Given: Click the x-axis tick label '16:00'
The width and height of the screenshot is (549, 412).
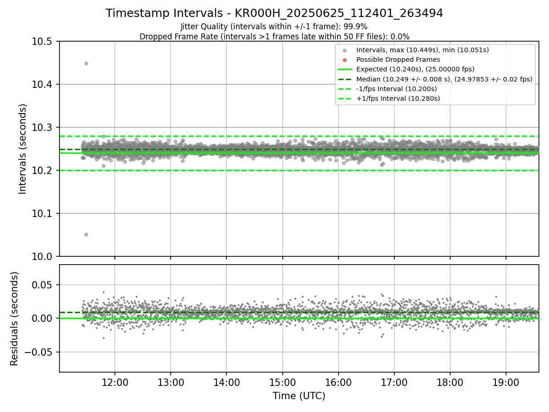Looking at the screenshot, I should pos(338,382).
